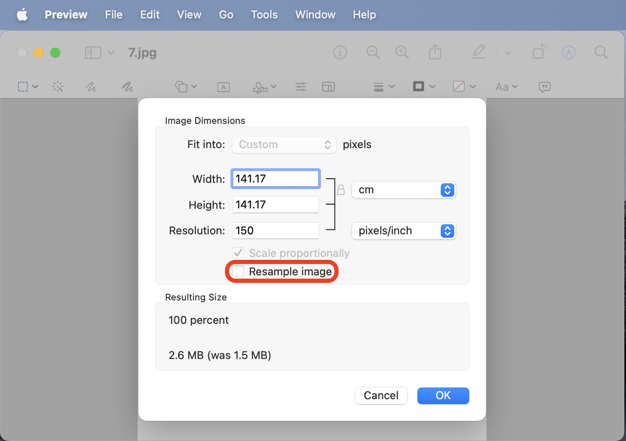Click the Adjust Size toolbar icon
Image resolution: width=626 pixels, height=441 pixels.
[328, 87]
